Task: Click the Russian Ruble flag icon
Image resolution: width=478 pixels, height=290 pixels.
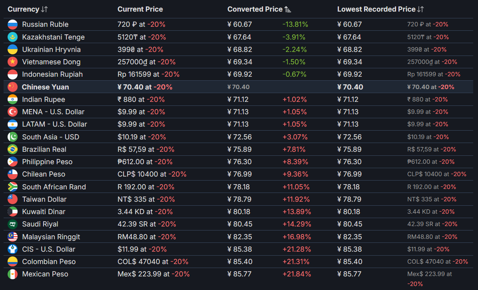Action: [x=13, y=24]
